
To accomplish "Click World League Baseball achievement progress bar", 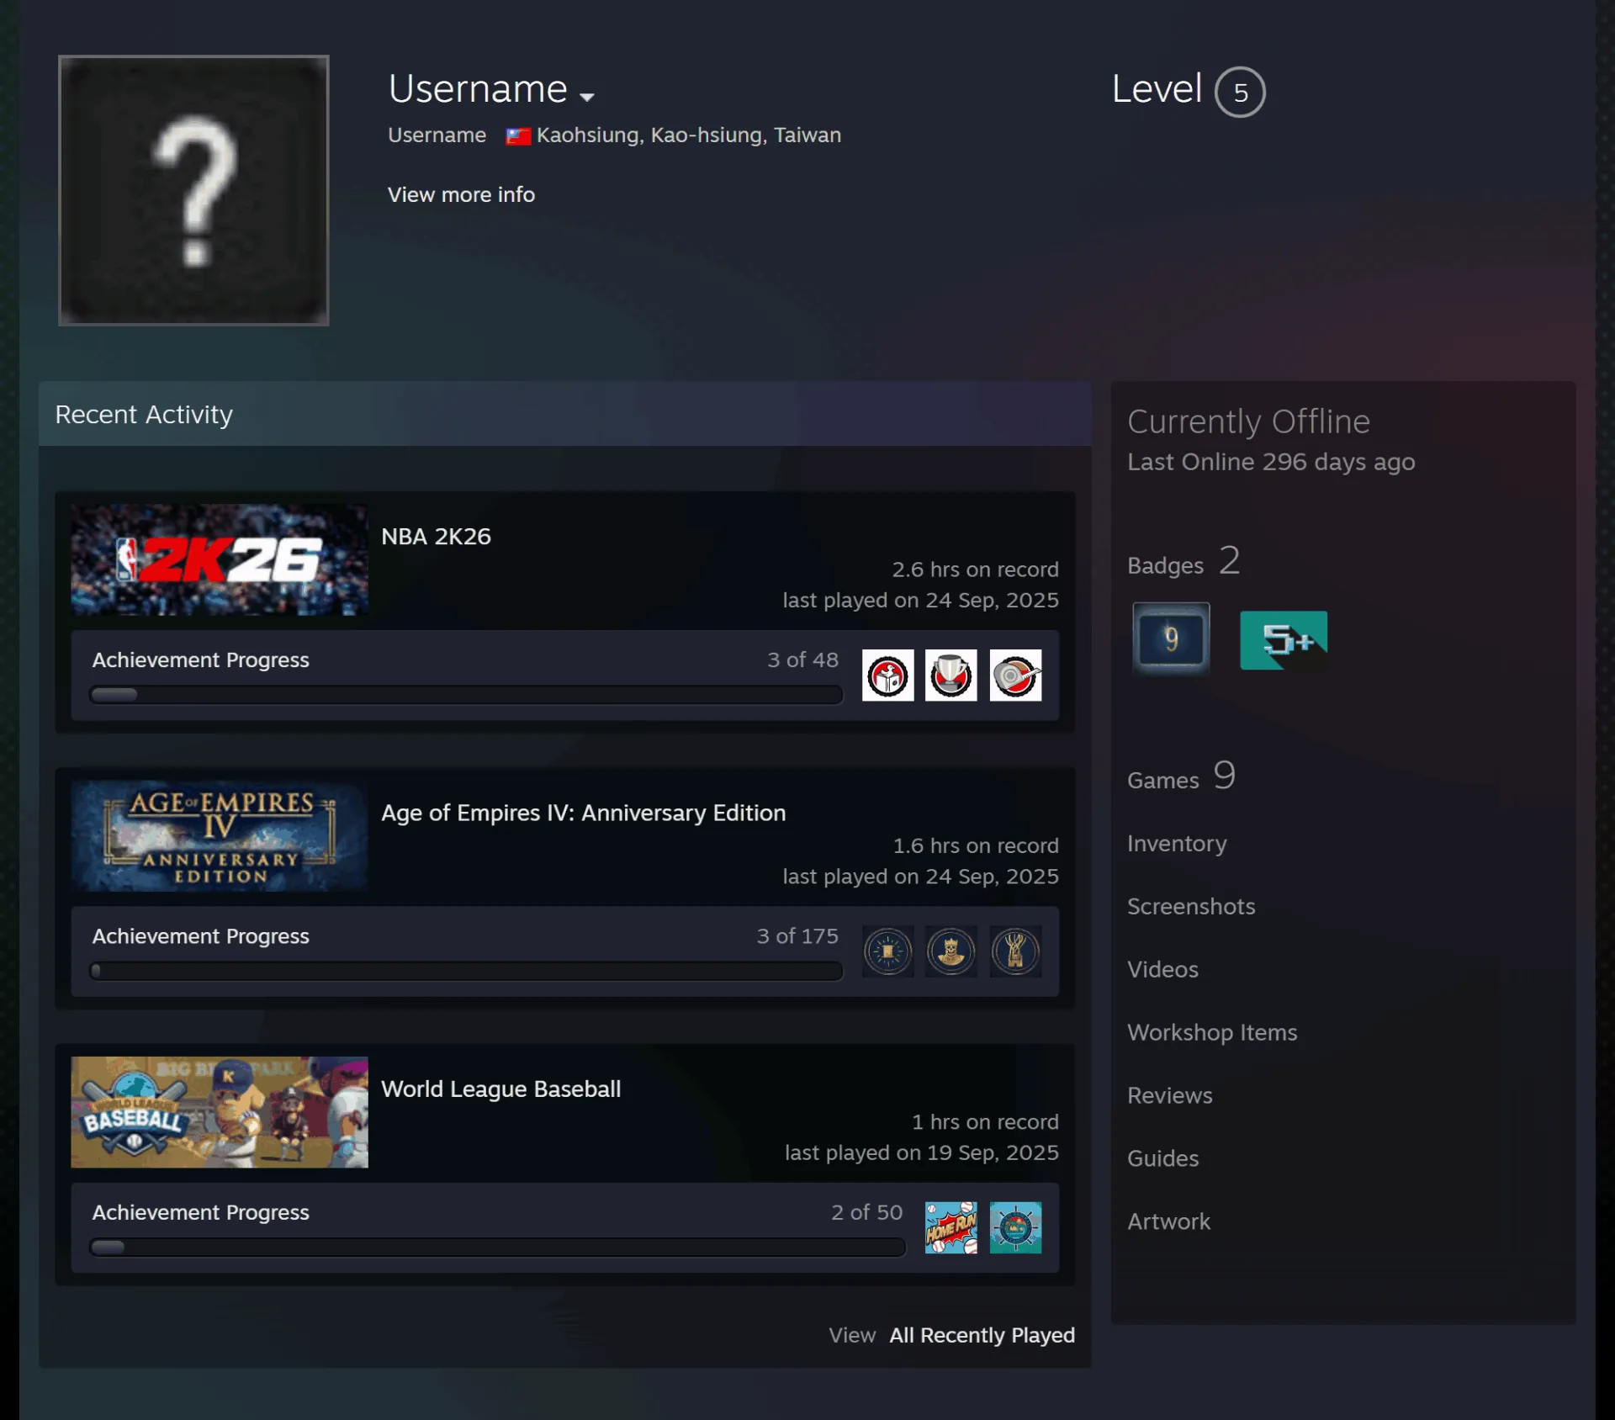I will (497, 1247).
